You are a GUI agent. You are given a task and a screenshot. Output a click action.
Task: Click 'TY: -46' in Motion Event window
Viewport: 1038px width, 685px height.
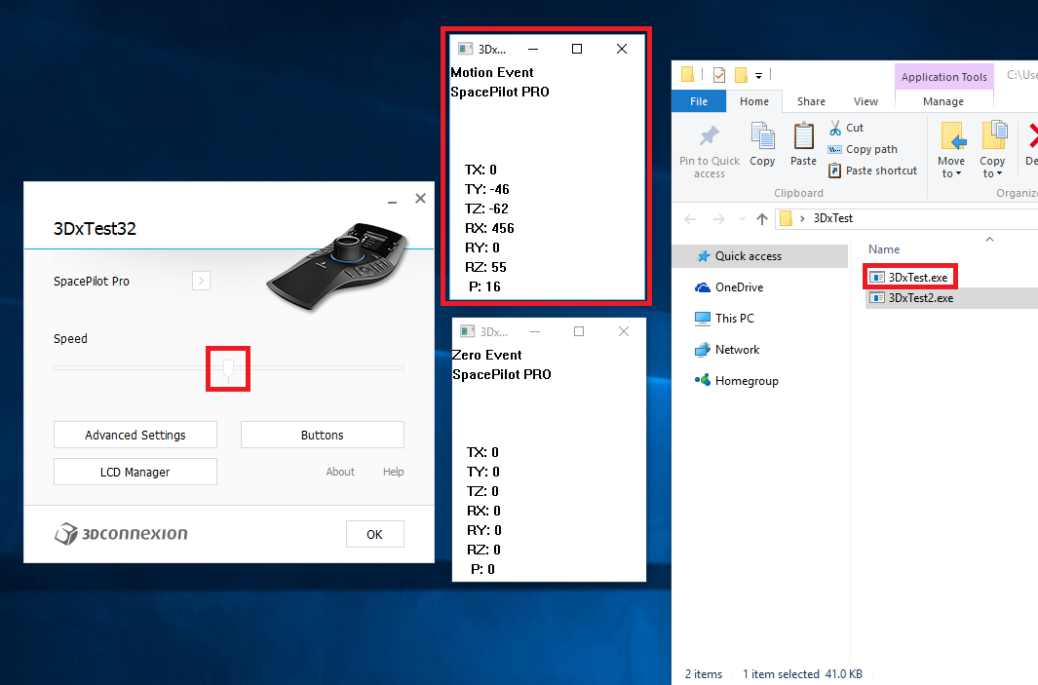(x=486, y=189)
